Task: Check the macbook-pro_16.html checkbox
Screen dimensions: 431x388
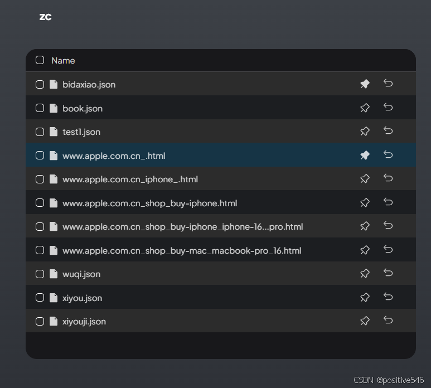Action: (40, 250)
